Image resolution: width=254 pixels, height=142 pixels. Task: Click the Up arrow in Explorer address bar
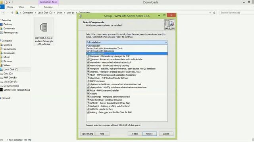point(12,13)
